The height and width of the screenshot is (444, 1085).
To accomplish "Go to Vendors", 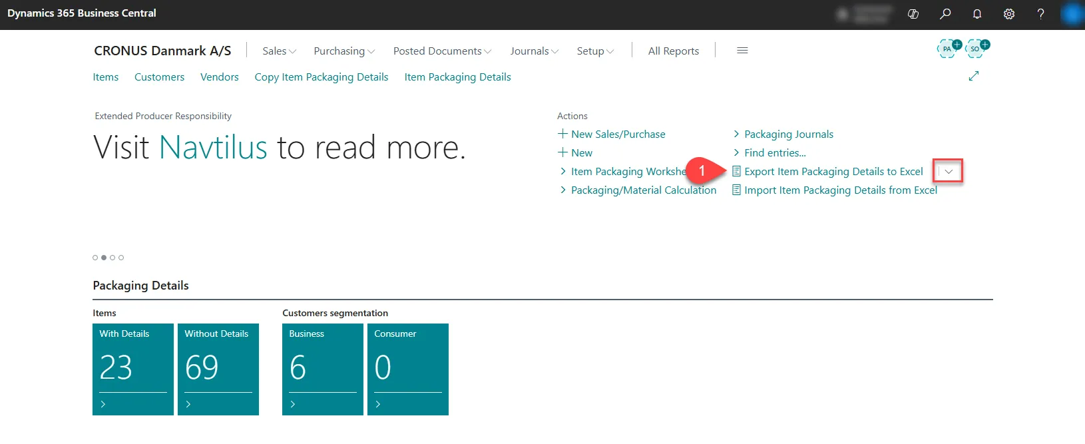I will pyautogui.click(x=220, y=77).
